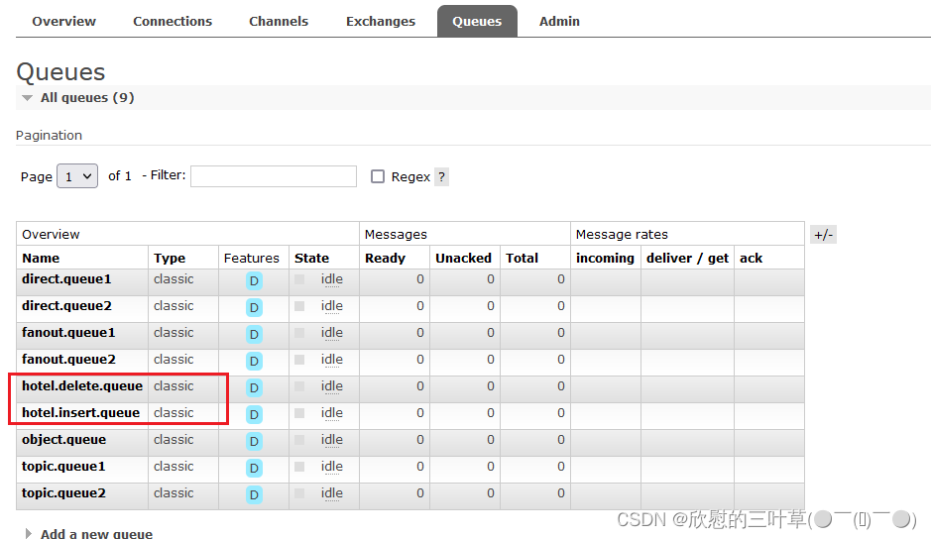Enable the Regex filter checkbox
The width and height of the screenshot is (931, 539).
click(378, 176)
